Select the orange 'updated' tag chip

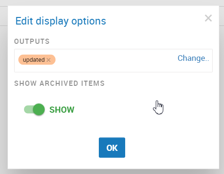pyautogui.click(x=37, y=60)
